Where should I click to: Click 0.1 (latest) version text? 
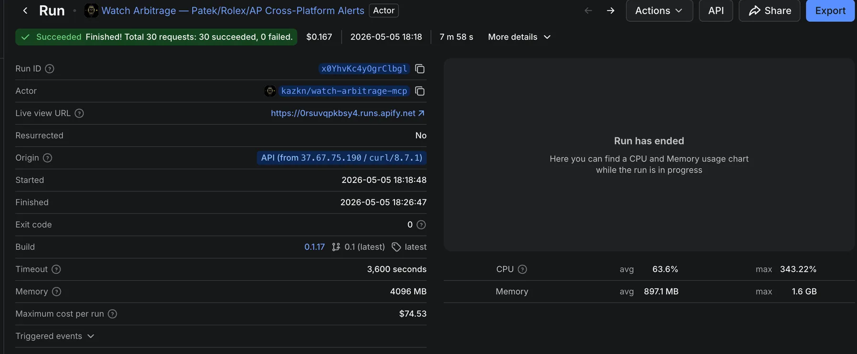pos(365,247)
